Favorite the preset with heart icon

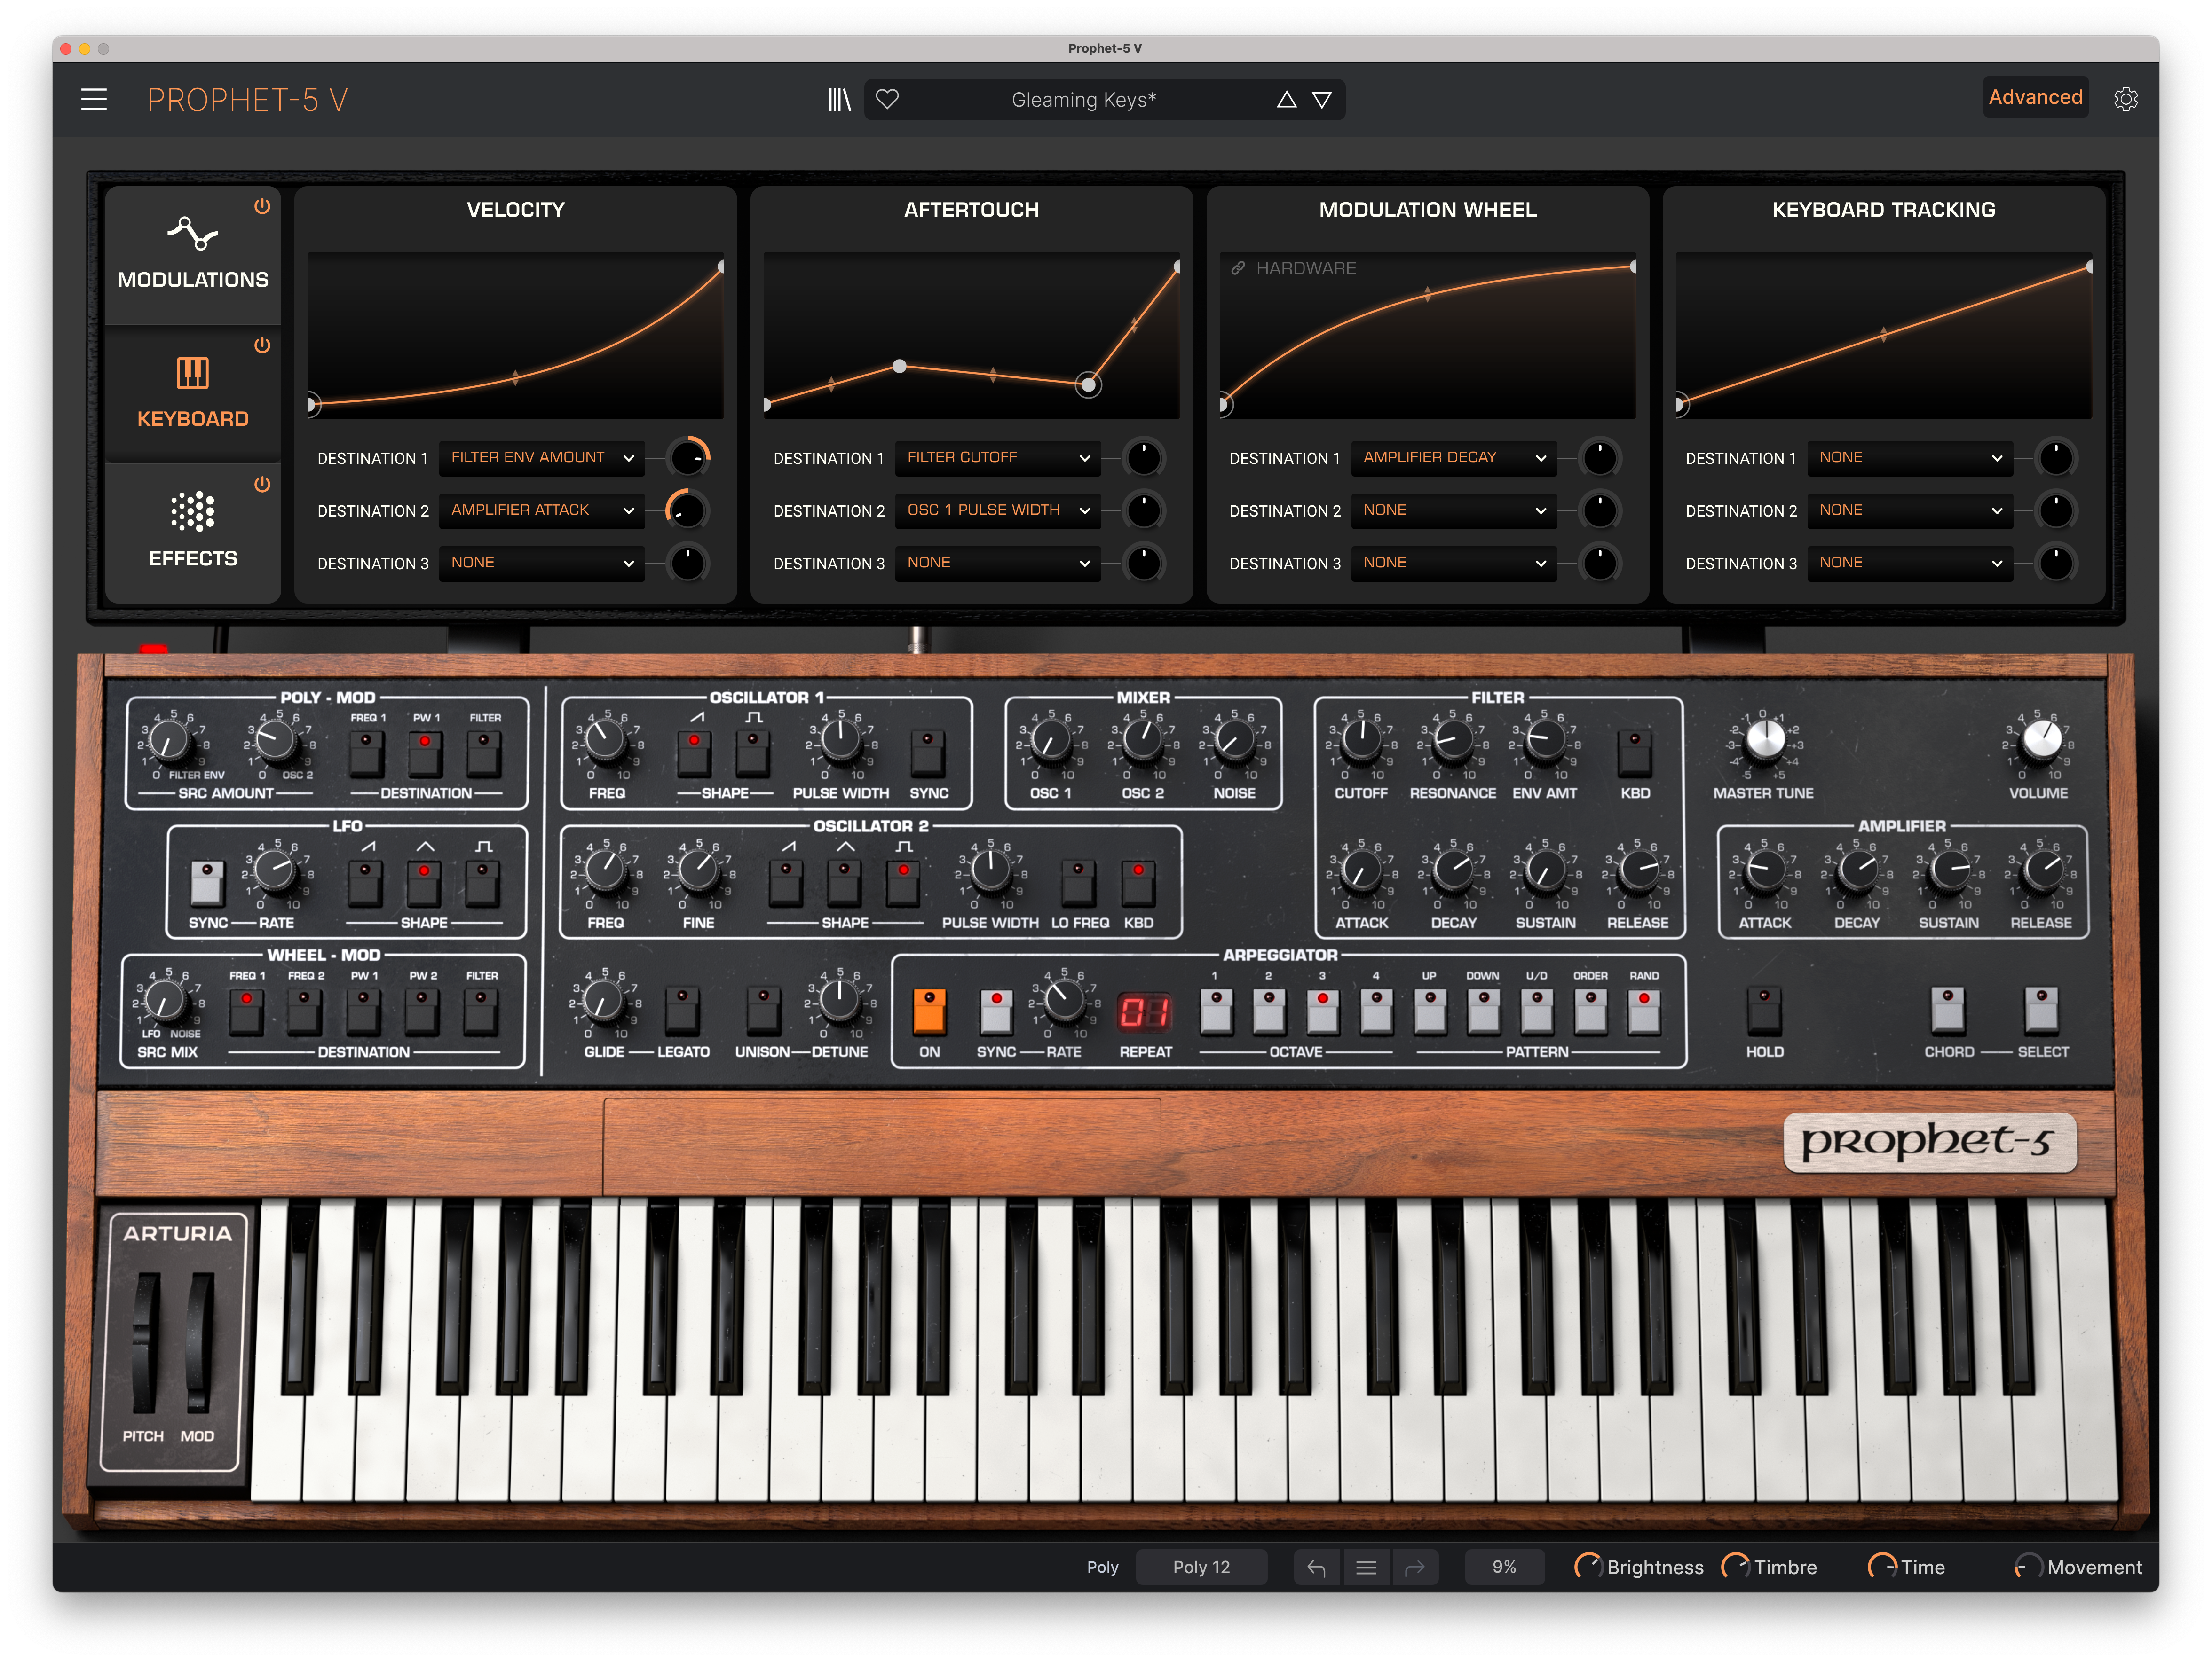coord(887,99)
